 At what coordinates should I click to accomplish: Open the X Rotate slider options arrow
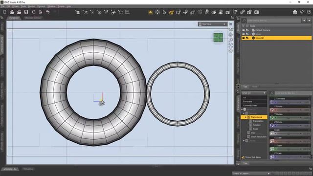pyautogui.click(x=275, y=110)
